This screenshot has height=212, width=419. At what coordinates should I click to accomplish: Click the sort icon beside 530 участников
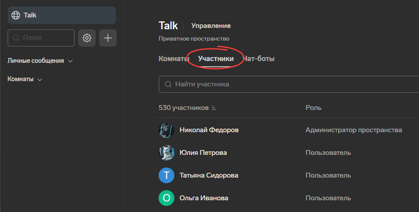click(x=214, y=108)
